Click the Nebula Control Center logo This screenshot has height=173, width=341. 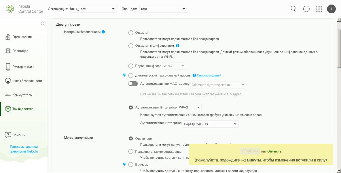point(24,9)
